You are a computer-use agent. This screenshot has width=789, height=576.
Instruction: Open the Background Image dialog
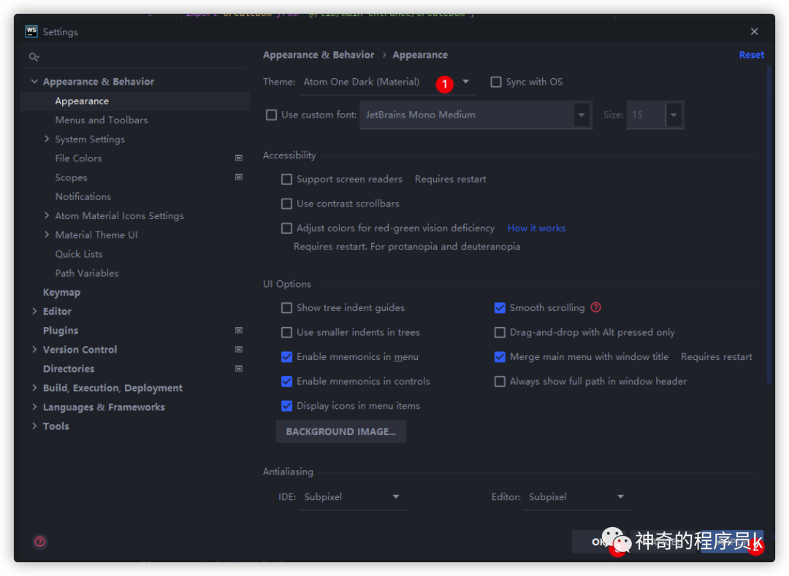point(340,431)
